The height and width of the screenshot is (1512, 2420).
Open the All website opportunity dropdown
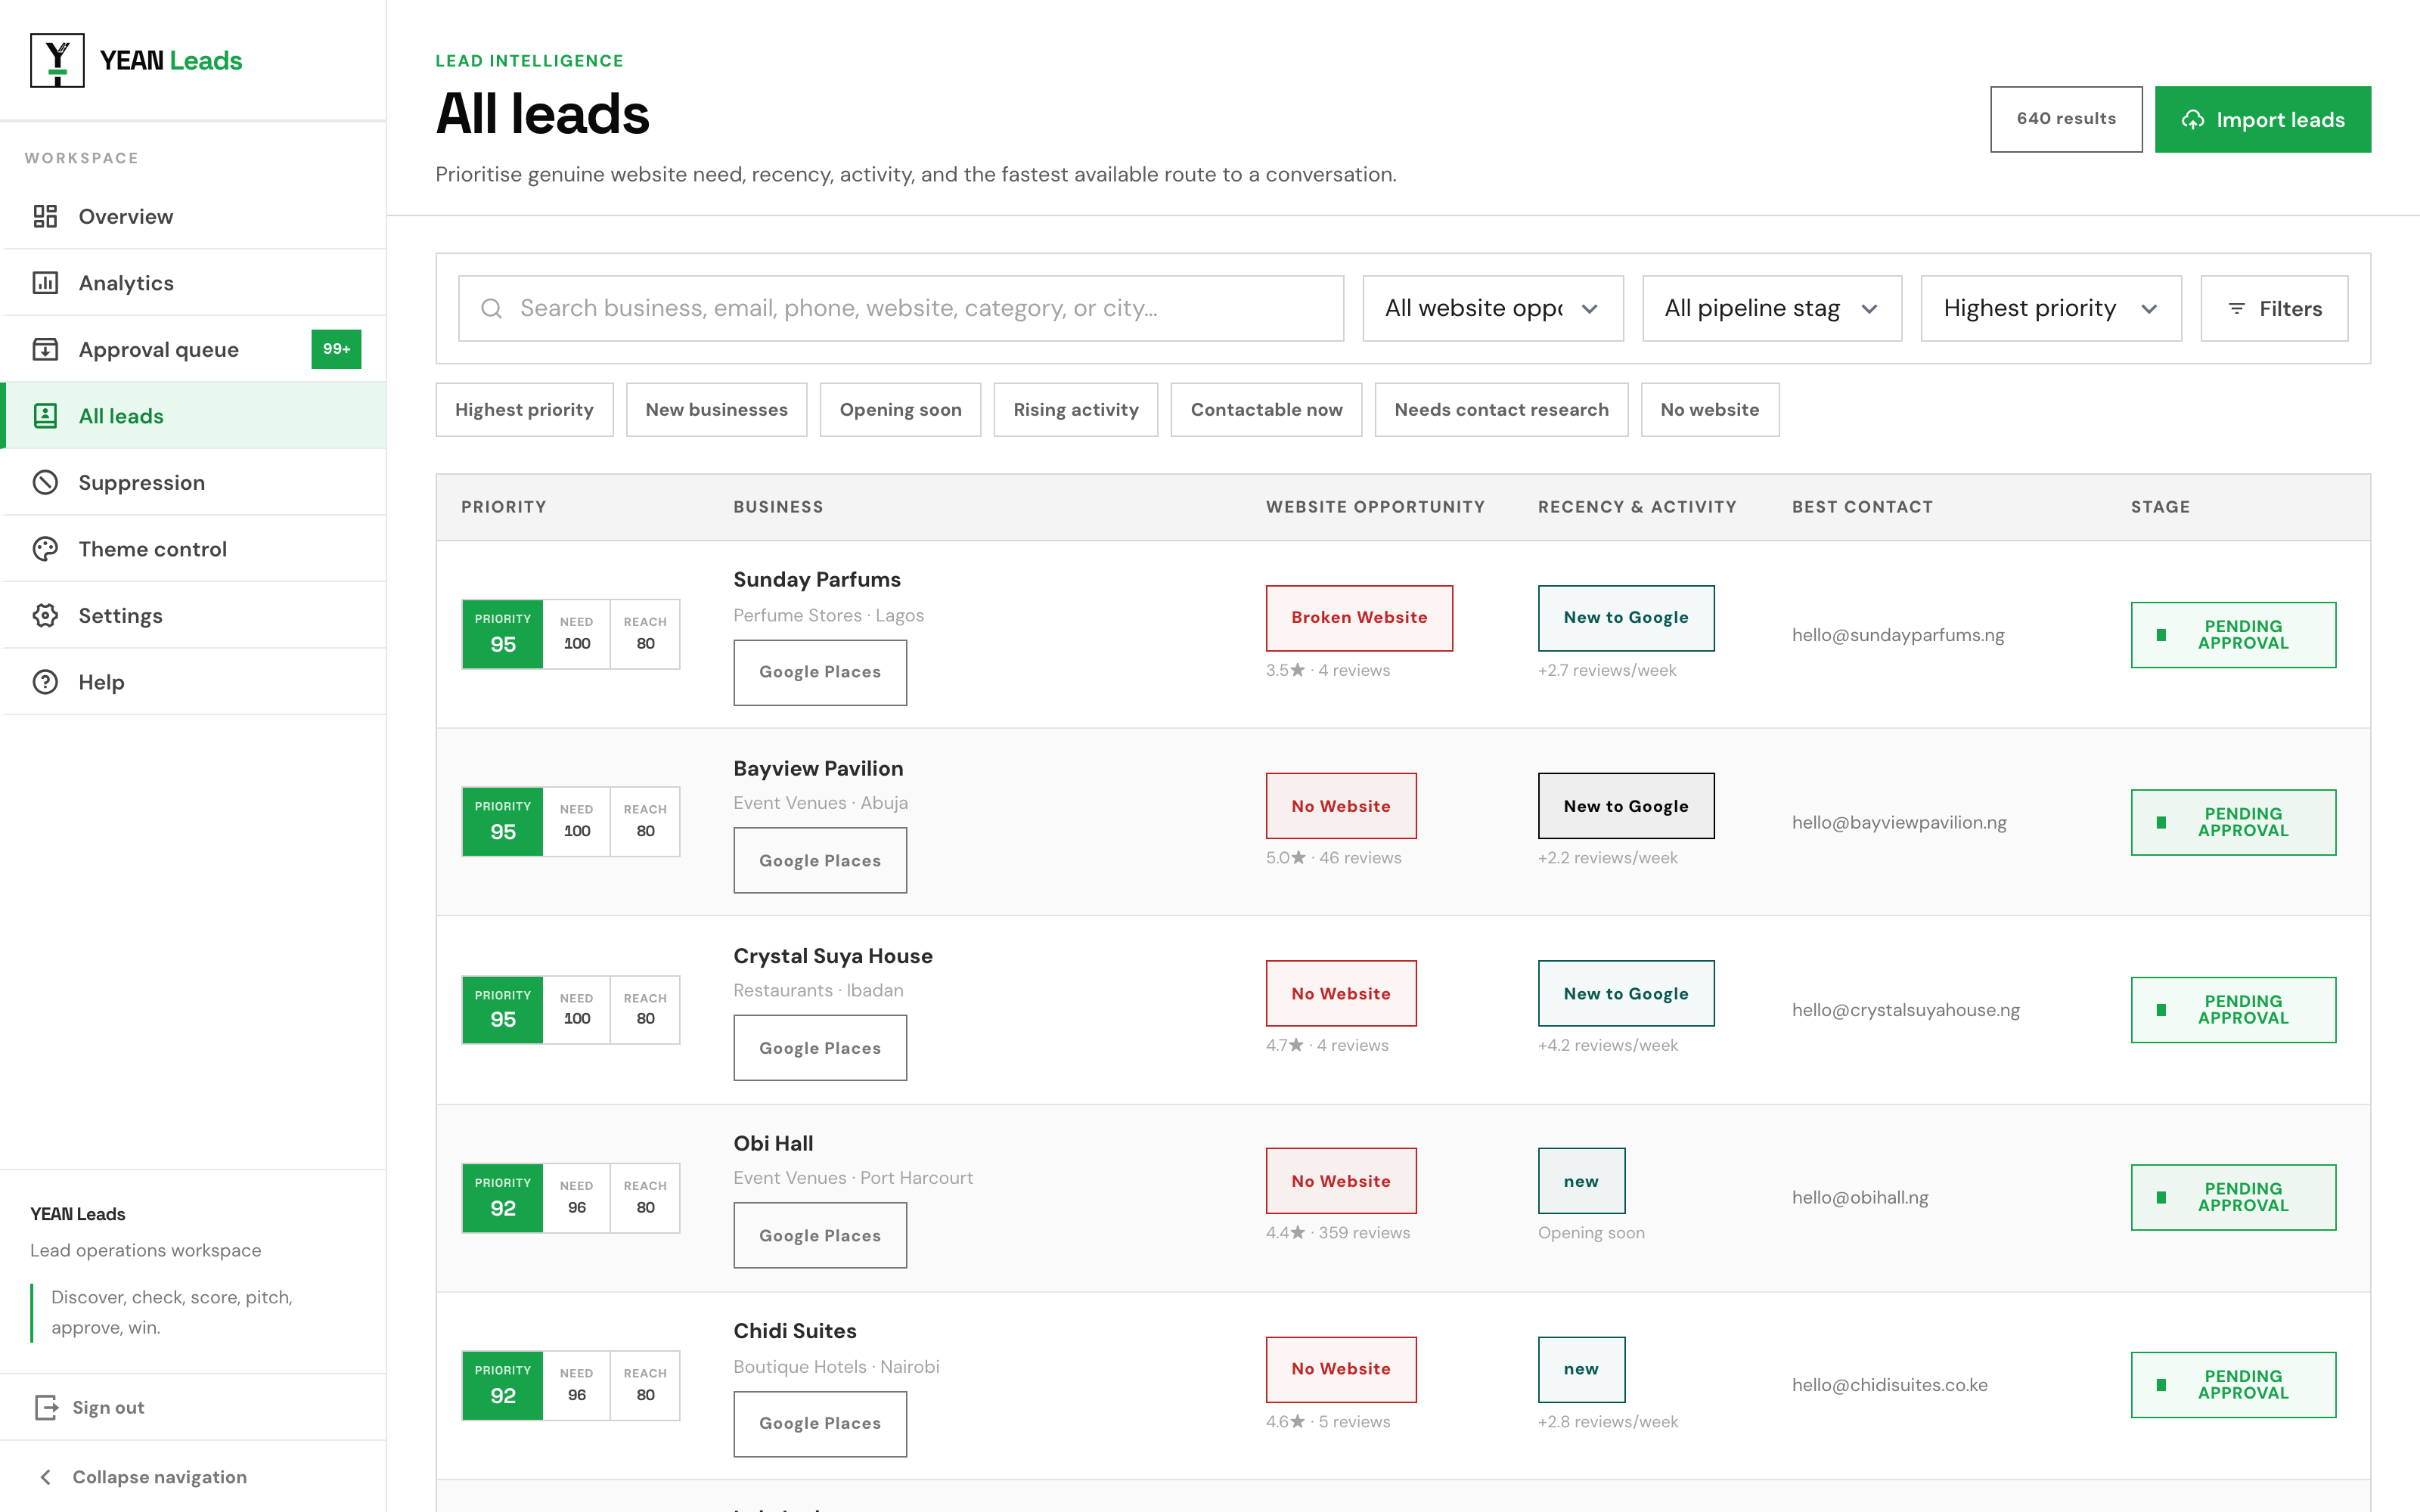tap(1492, 308)
